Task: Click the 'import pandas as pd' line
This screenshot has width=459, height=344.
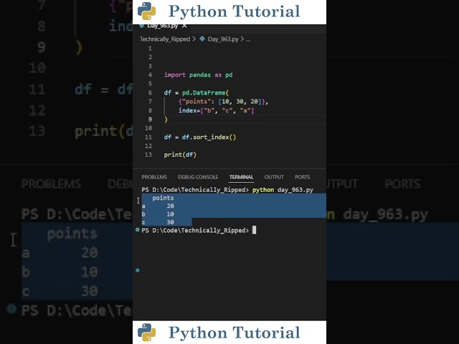Action: point(198,75)
